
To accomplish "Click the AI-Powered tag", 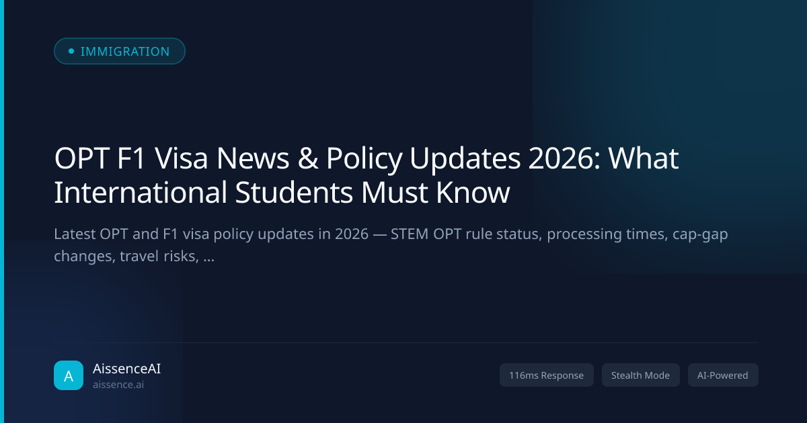I will [723, 375].
